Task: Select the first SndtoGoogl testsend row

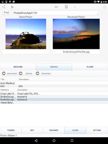Action: (54, 97)
